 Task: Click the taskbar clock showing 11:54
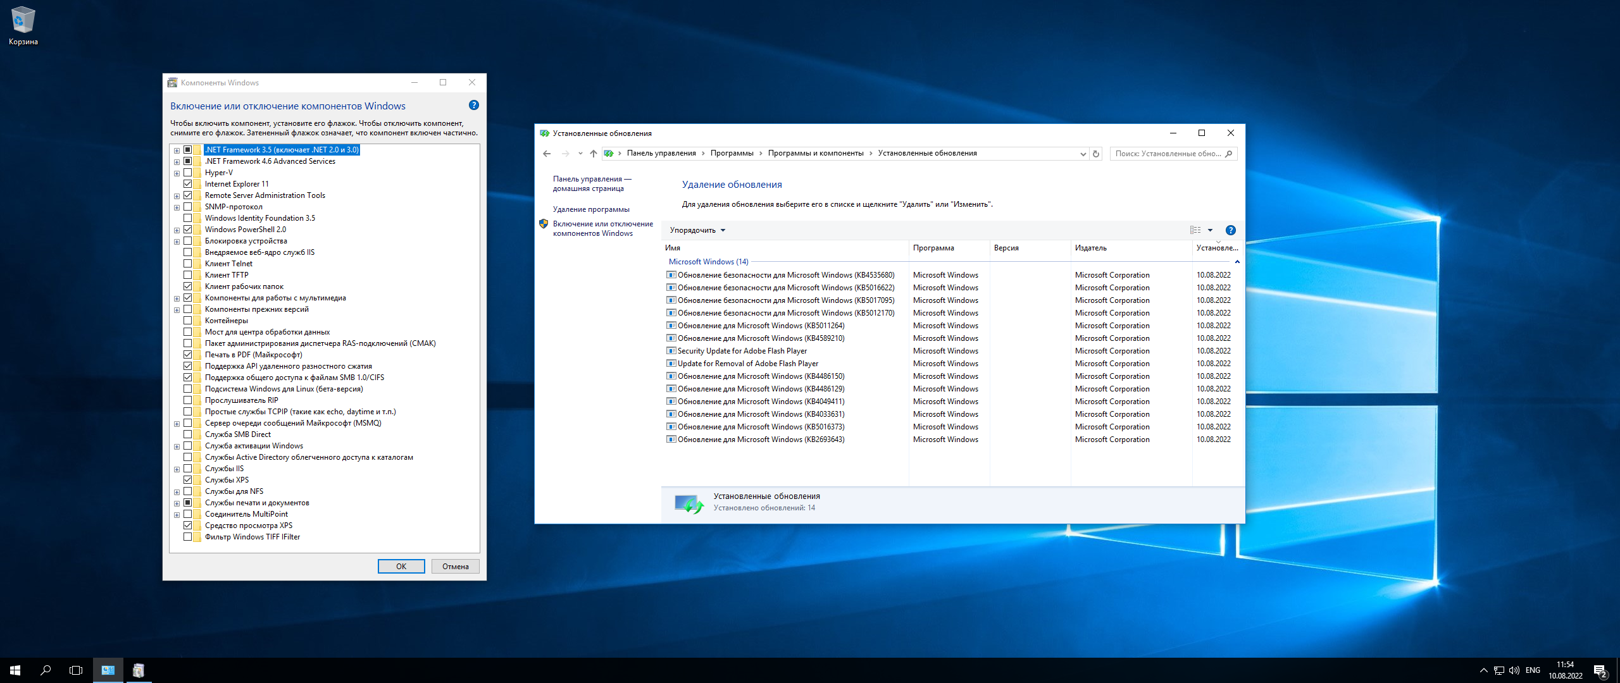pos(1565,670)
